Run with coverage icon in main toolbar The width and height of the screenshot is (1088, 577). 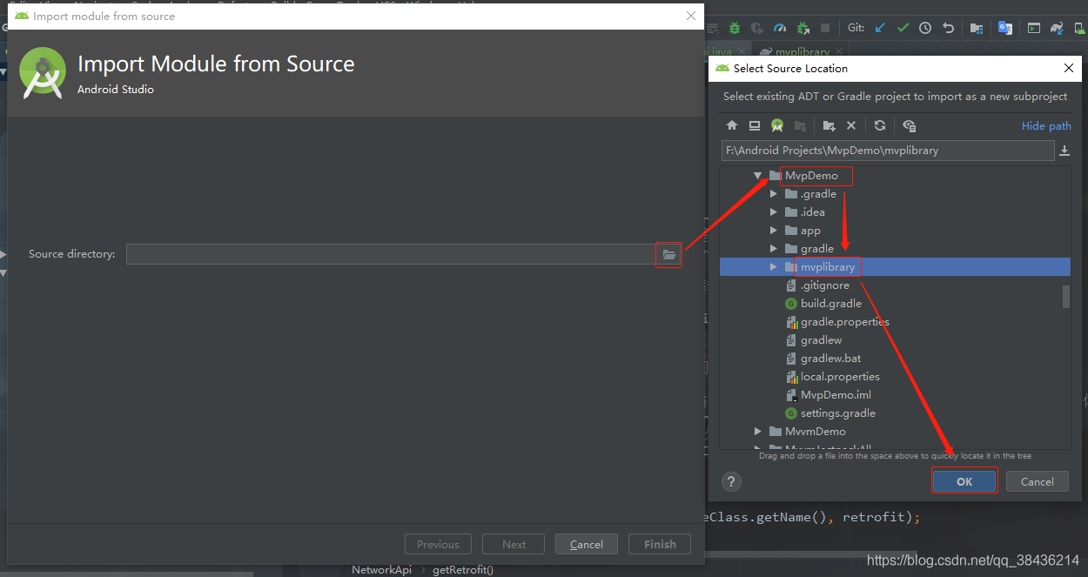757,28
